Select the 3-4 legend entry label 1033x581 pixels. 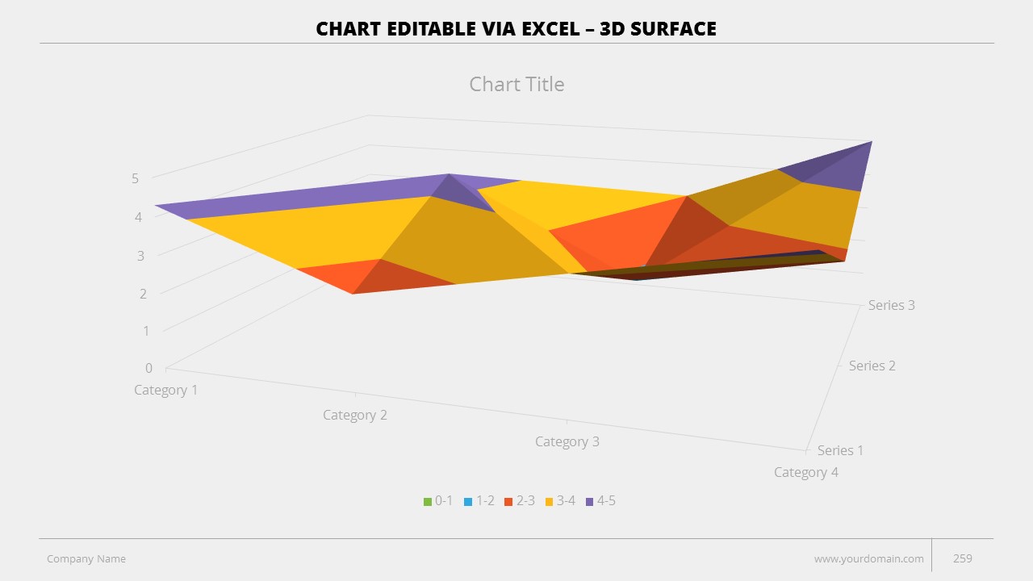pos(566,501)
